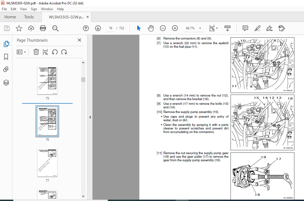This screenshot has width=304, height=201.
Task: Click the upload to cloud icon
Action: point(31,28)
